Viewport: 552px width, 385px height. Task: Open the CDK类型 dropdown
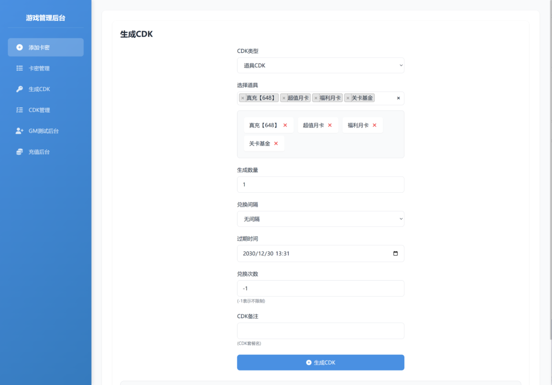click(320, 66)
